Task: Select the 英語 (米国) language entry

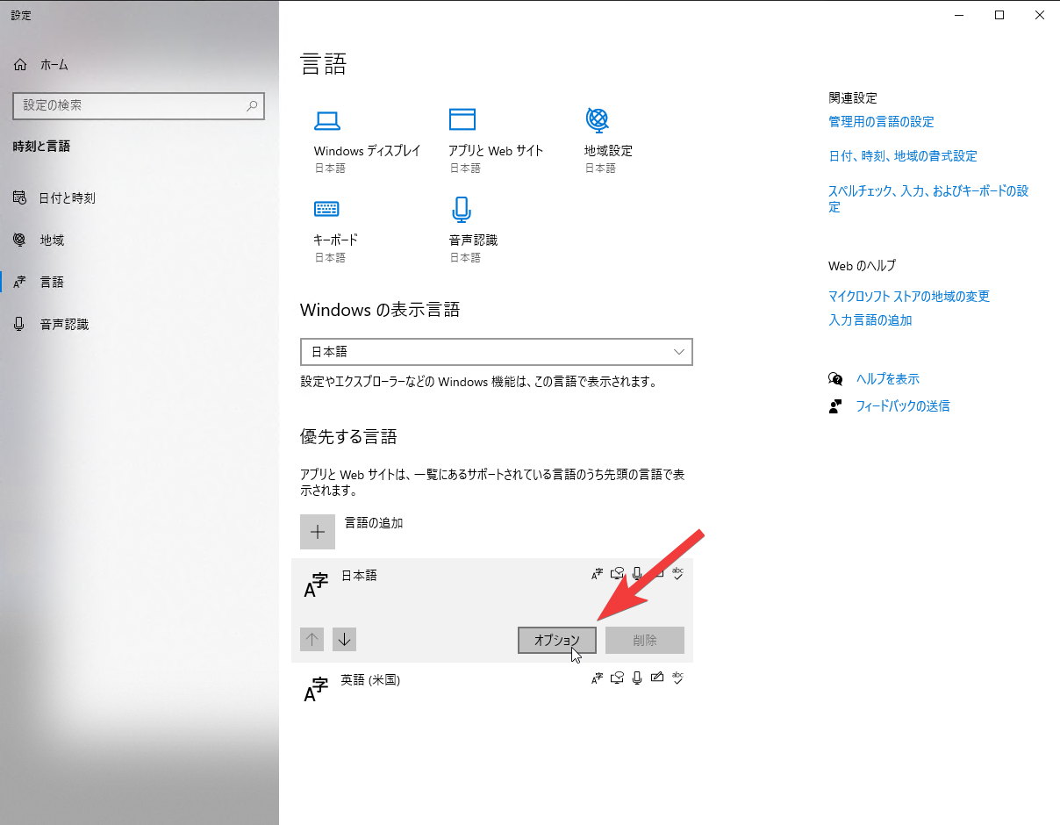Action: 370,680
